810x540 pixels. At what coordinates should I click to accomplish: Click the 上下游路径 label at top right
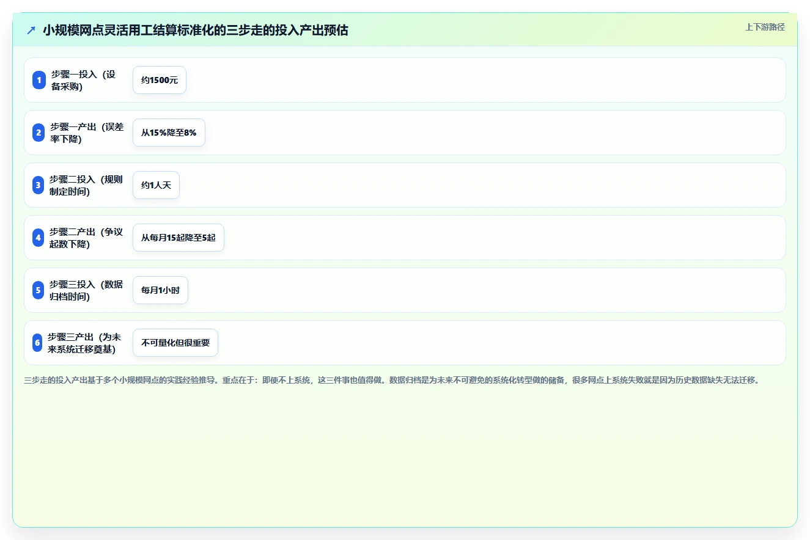click(x=765, y=27)
